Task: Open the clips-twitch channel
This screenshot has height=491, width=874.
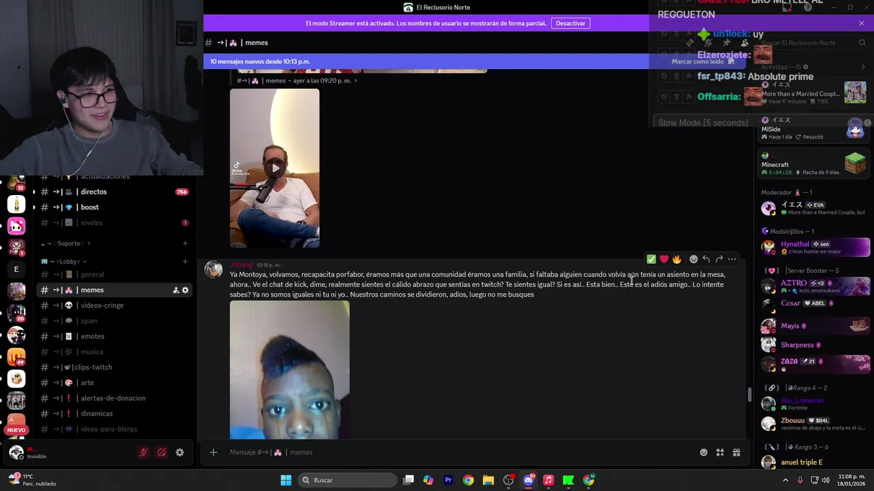Action: point(114,367)
